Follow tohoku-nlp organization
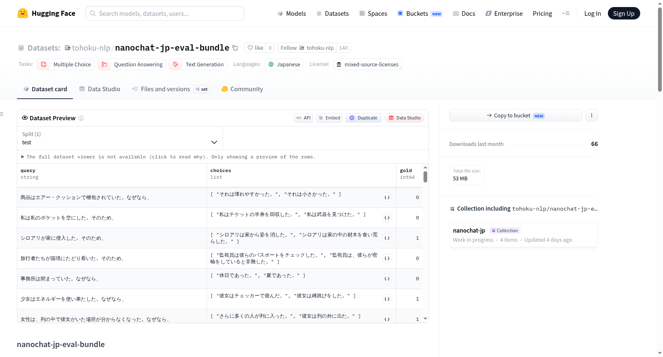 coord(307,48)
